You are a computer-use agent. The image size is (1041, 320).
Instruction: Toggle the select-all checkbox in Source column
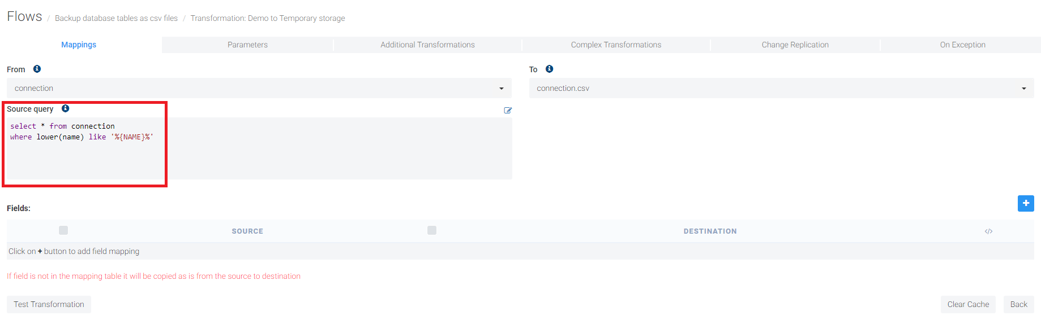[x=63, y=230]
